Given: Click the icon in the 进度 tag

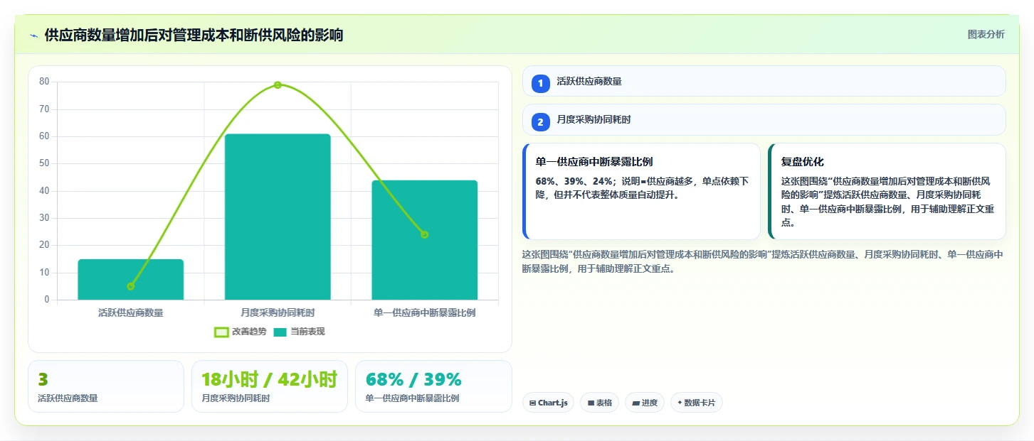Looking at the screenshot, I should point(635,403).
